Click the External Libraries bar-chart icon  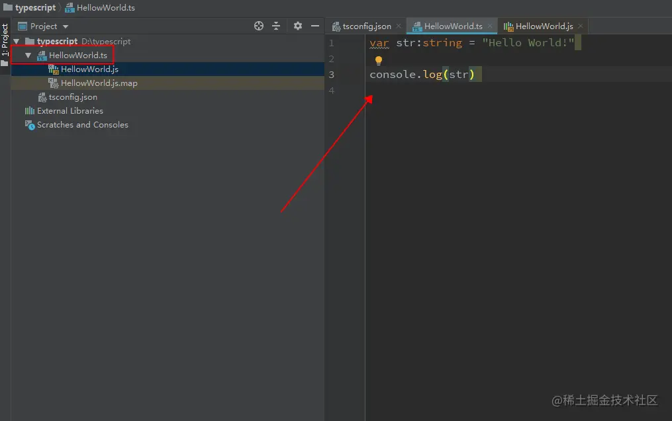point(30,111)
